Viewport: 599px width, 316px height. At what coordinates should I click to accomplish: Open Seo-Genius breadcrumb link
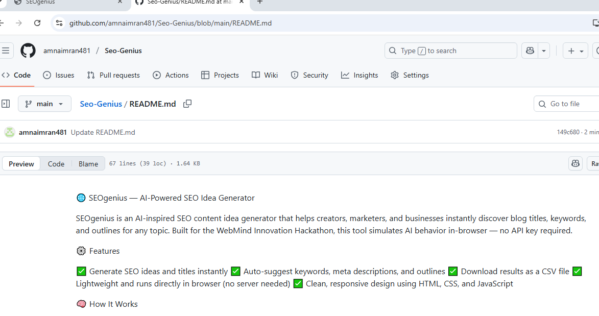coord(101,104)
